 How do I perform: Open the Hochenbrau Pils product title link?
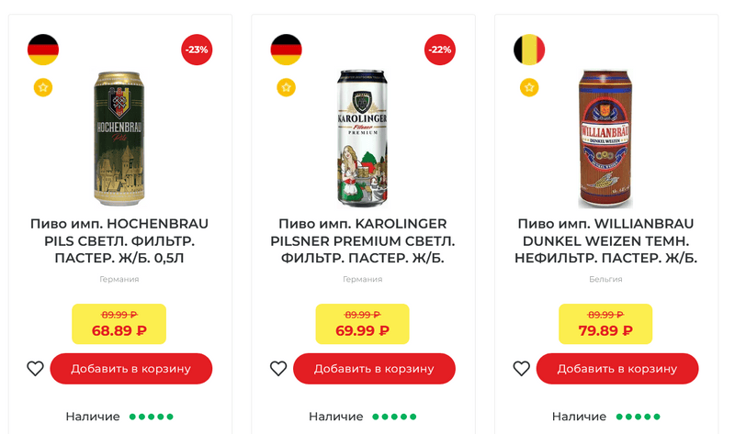tap(119, 240)
